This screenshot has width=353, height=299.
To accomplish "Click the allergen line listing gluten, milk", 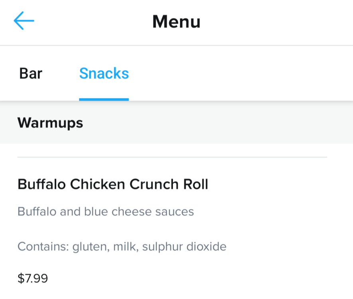I will click(x=122, y=246).
